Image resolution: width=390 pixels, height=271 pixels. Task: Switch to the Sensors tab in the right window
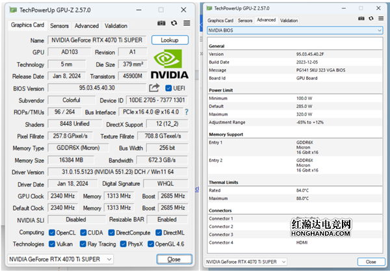[x=245, y=20]
